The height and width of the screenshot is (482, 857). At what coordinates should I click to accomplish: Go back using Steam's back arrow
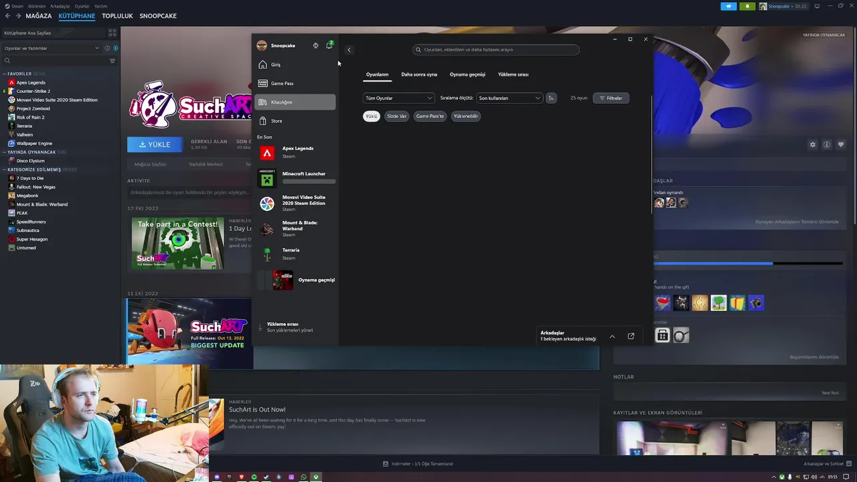[8, 15]
